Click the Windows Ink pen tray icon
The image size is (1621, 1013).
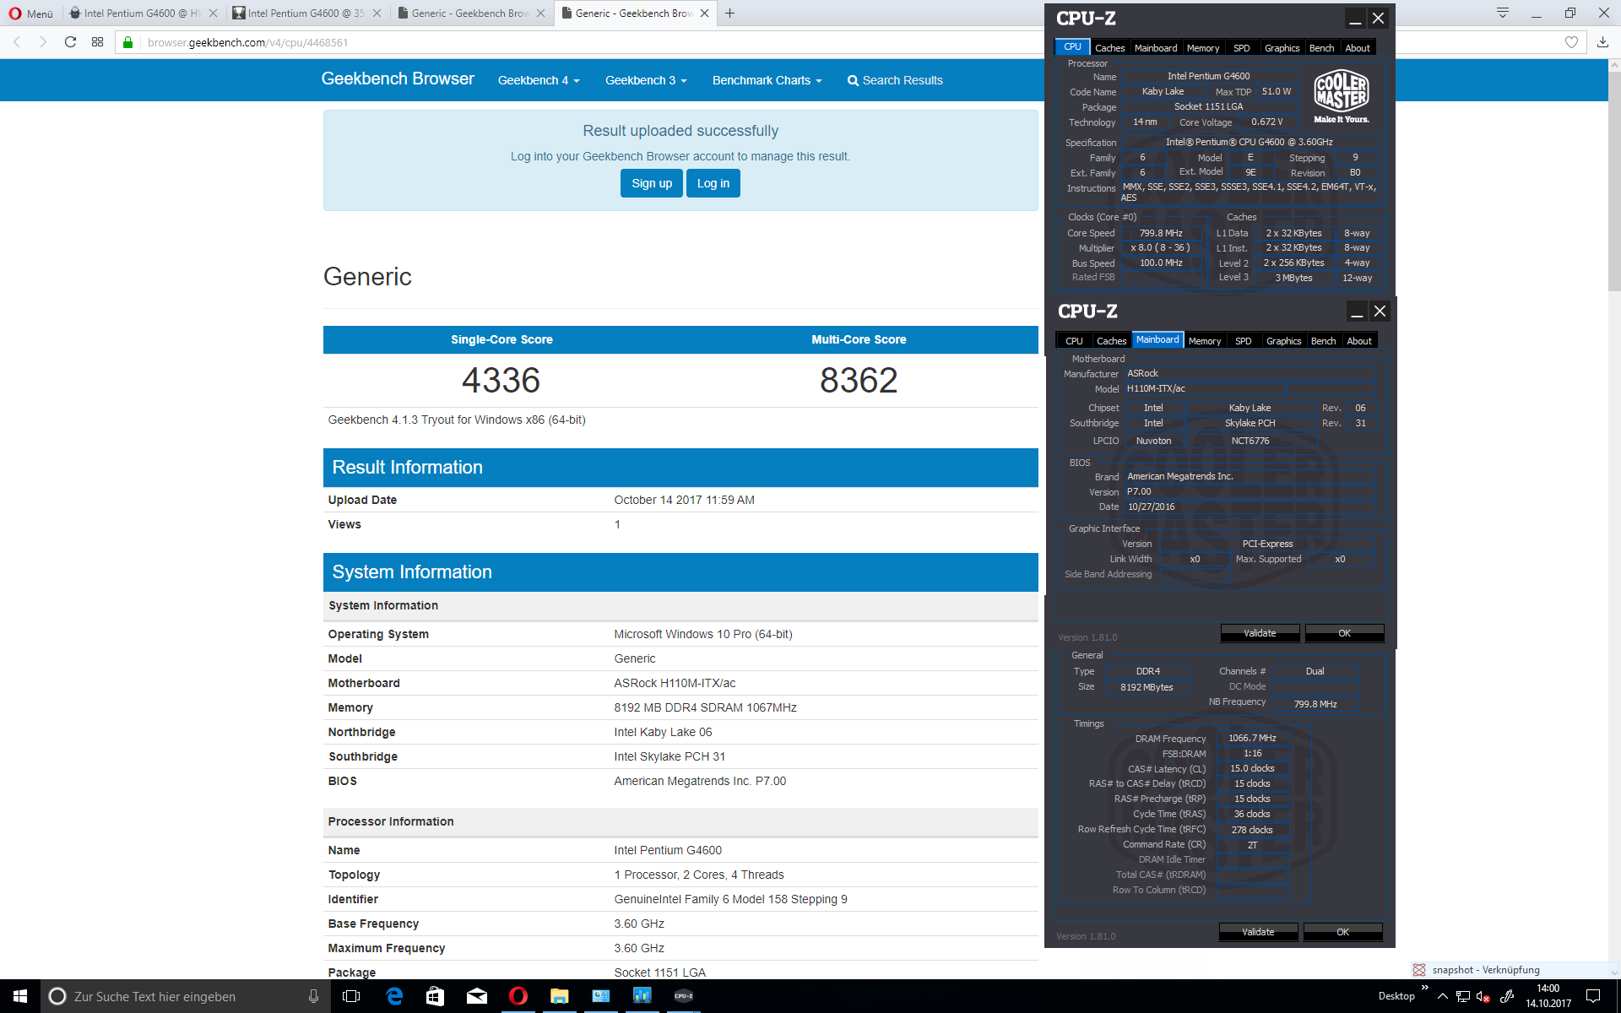pos(1506,997)
